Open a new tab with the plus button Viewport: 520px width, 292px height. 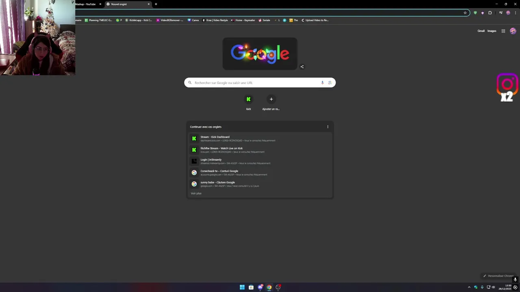pos(156,4)
